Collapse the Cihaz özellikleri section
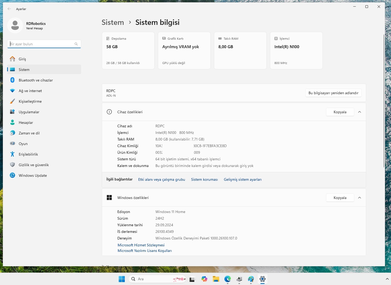 click(360, 112)
